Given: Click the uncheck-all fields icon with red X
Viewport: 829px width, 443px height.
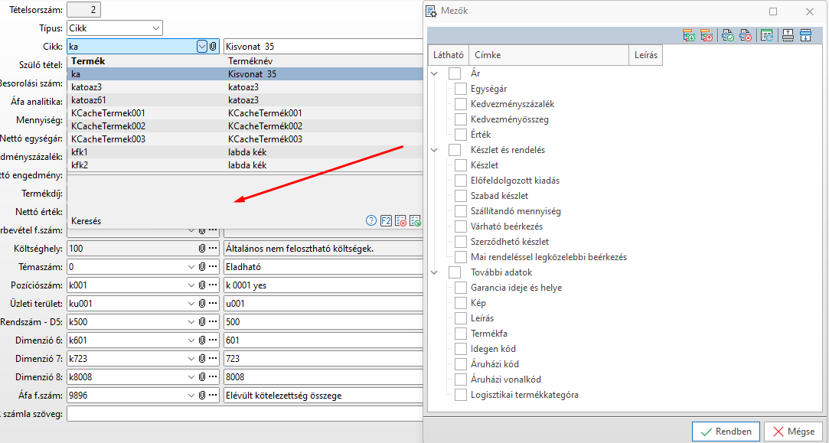Looking at the screenshot, I should 746,35.
